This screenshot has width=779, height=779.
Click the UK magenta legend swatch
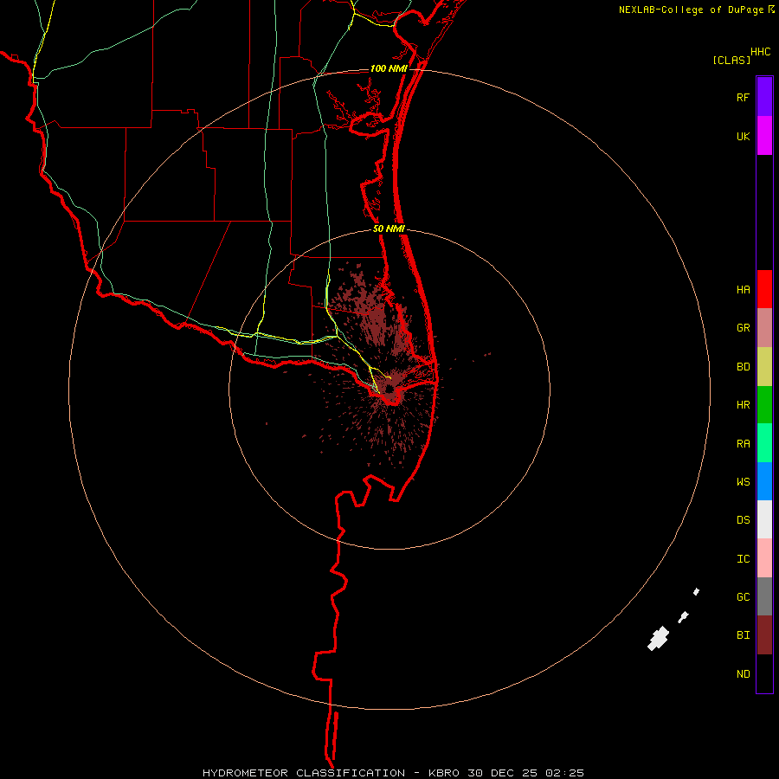(764, 136)
